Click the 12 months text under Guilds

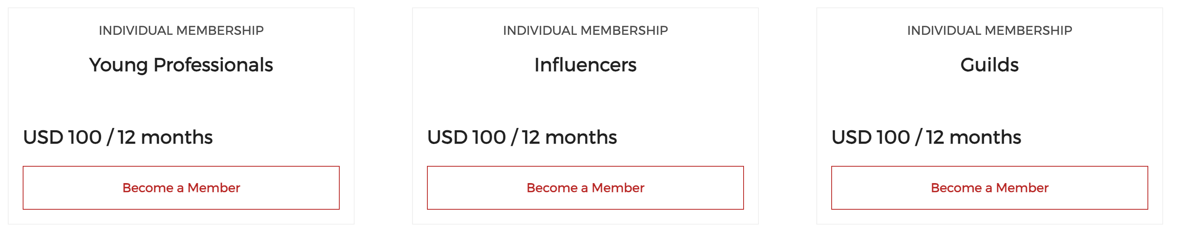(973, 137)
